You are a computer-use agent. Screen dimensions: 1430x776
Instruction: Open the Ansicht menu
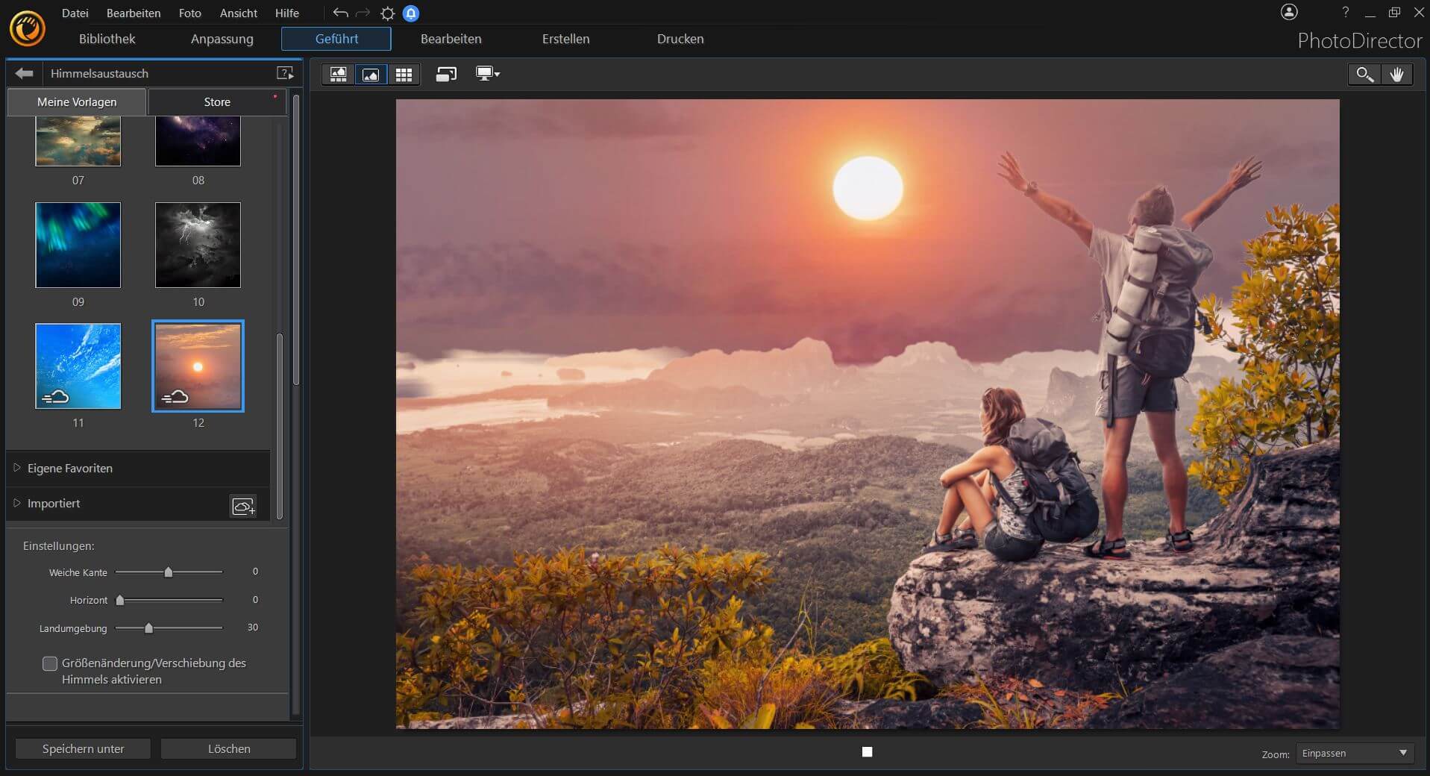pyautogui.click(x=239, y=13)
